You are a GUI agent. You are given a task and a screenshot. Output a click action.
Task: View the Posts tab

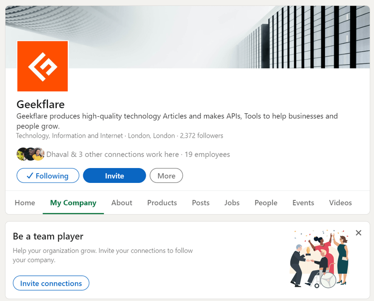tap(201, 203)
